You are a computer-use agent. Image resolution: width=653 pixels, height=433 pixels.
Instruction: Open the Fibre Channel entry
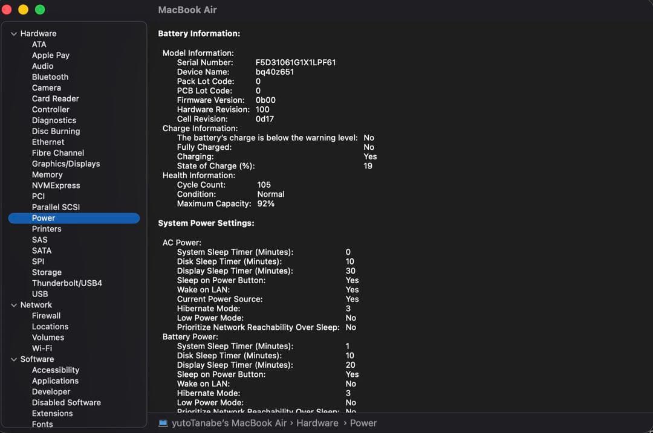[x=58, y=153]
